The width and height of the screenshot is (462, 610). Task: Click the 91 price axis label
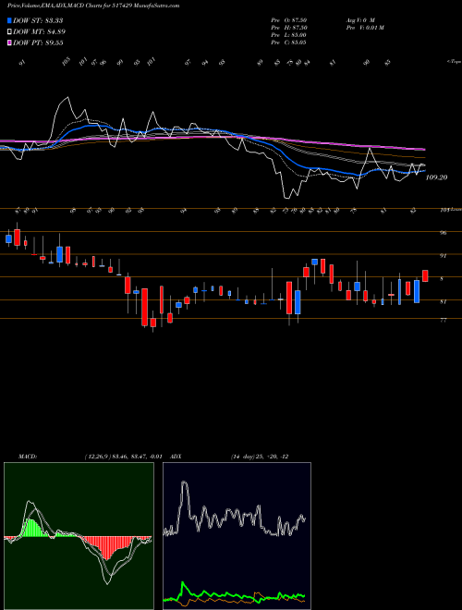pos(443,256)
